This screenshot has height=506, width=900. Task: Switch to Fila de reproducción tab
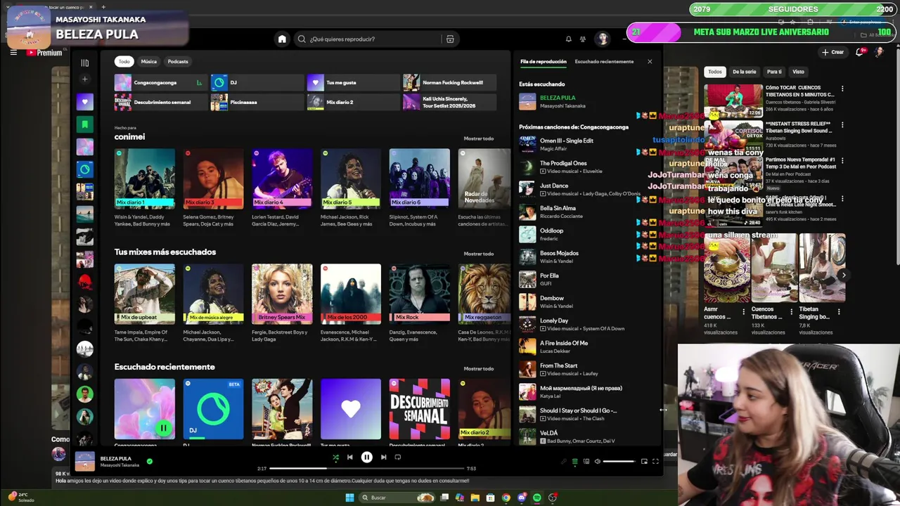click(544, 62)
